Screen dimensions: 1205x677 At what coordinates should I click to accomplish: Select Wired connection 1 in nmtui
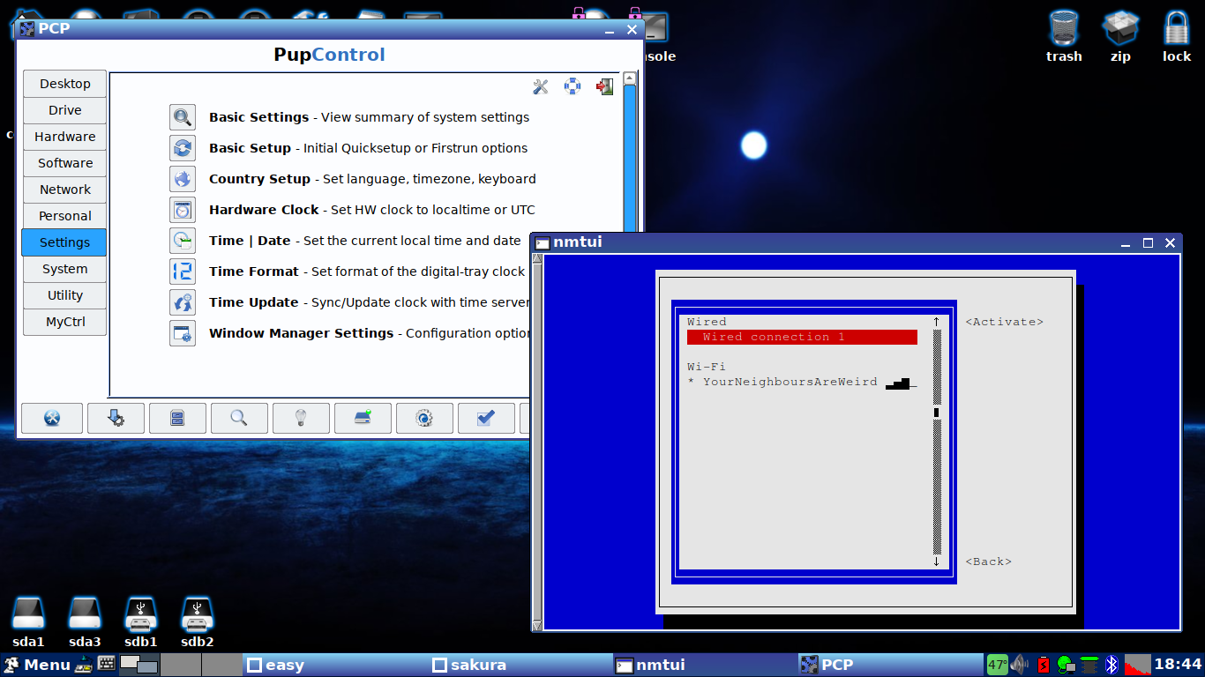coord(802,337)
